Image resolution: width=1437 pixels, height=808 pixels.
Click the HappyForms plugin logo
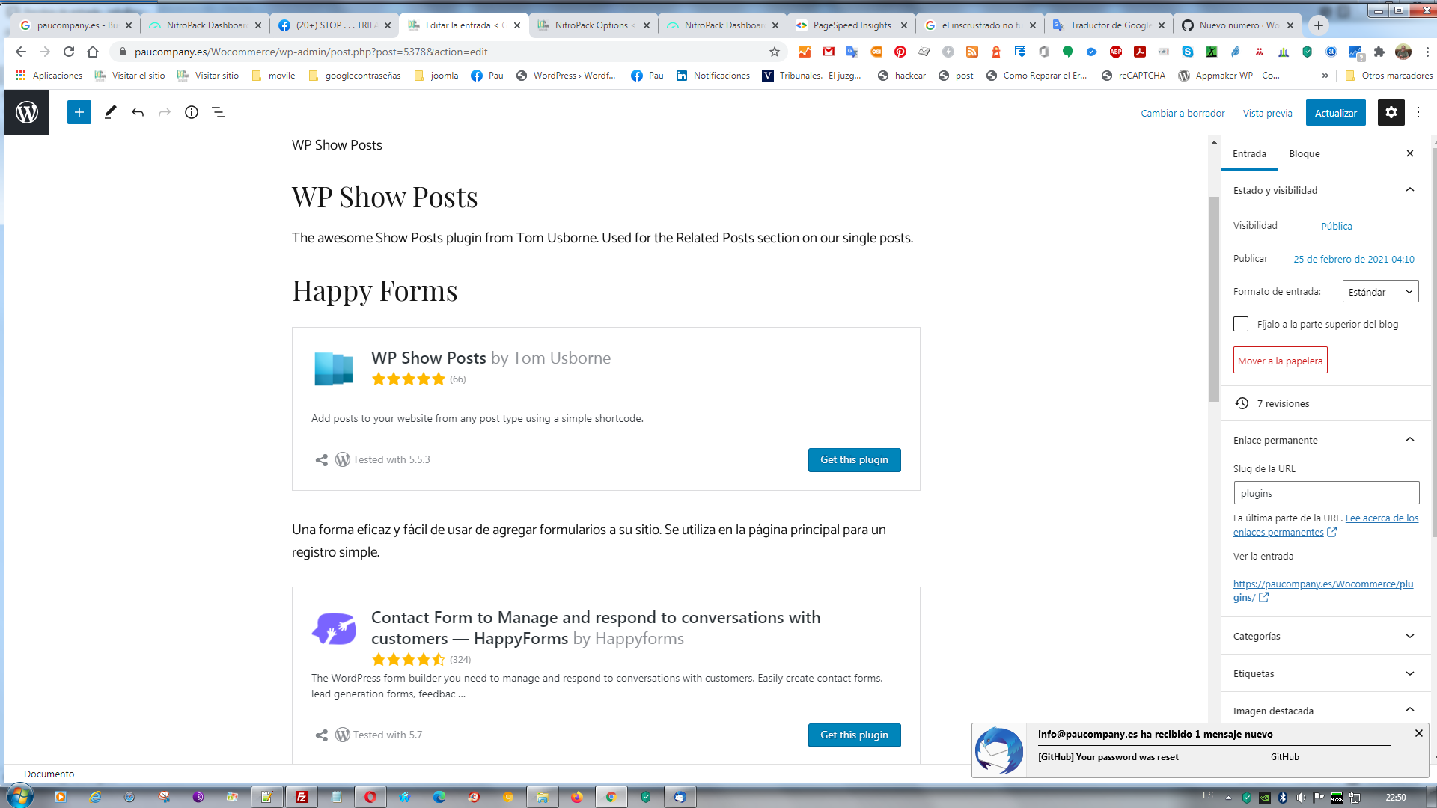(334, 628)
